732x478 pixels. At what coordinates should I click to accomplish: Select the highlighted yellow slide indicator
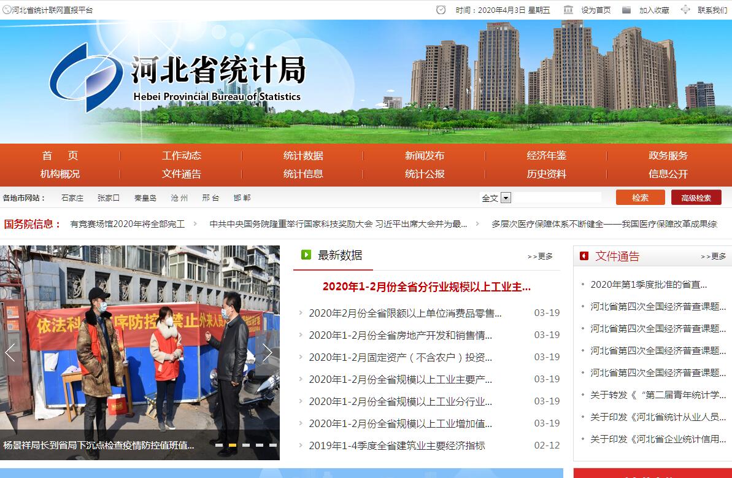click(x=233, y=445)
